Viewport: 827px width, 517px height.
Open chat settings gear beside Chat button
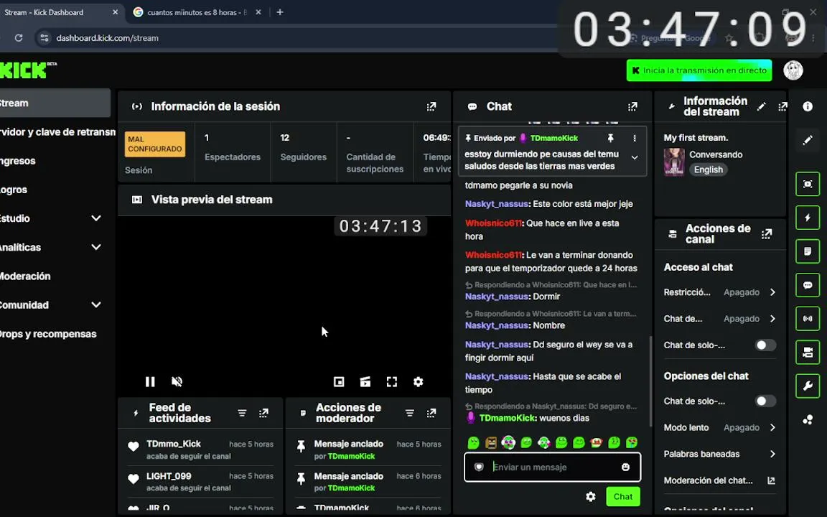click(591, 496)
